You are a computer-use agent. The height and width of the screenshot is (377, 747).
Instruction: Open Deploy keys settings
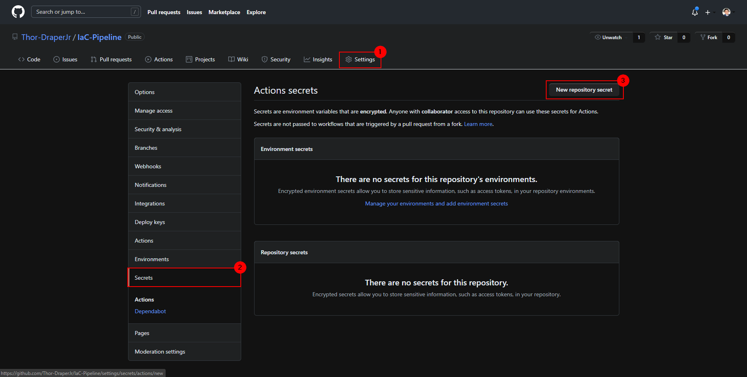point(185,222)
